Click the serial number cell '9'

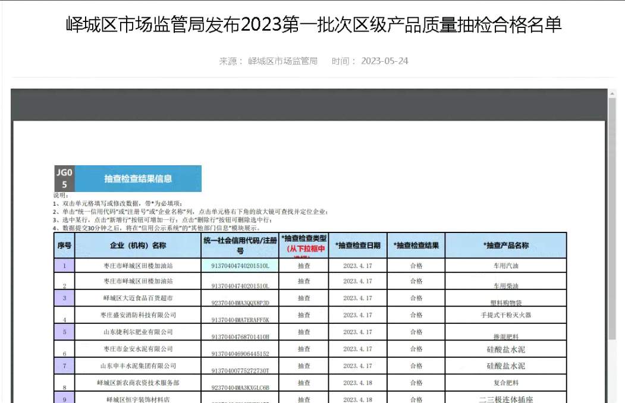point(64,399)
